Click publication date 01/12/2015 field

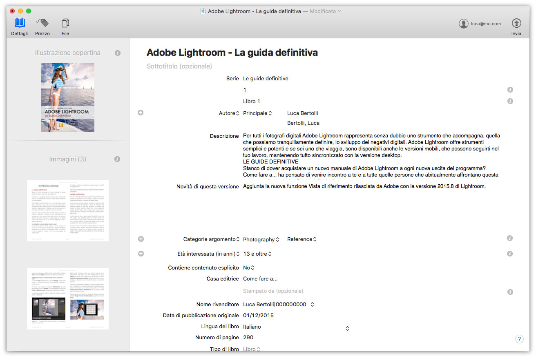coord(259,316)
